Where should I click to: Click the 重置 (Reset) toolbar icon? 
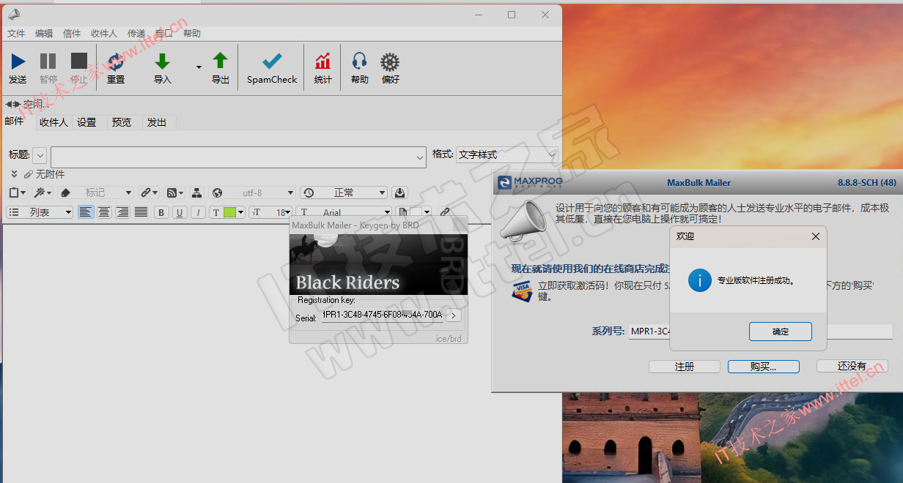point(116,61)
